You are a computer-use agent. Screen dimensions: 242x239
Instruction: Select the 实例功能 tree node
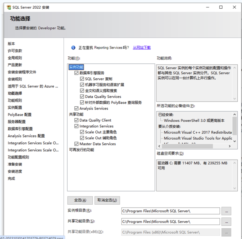point(76,67)
